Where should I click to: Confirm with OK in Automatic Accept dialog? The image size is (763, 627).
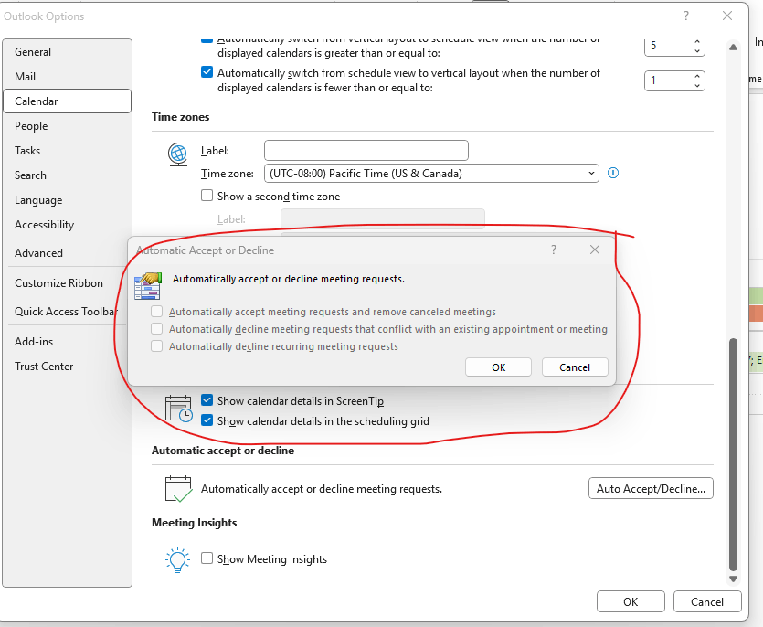point(498,367)
